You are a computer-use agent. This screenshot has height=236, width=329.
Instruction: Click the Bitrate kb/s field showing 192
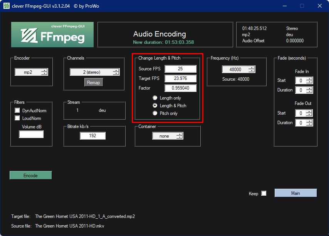coord(92,136)
